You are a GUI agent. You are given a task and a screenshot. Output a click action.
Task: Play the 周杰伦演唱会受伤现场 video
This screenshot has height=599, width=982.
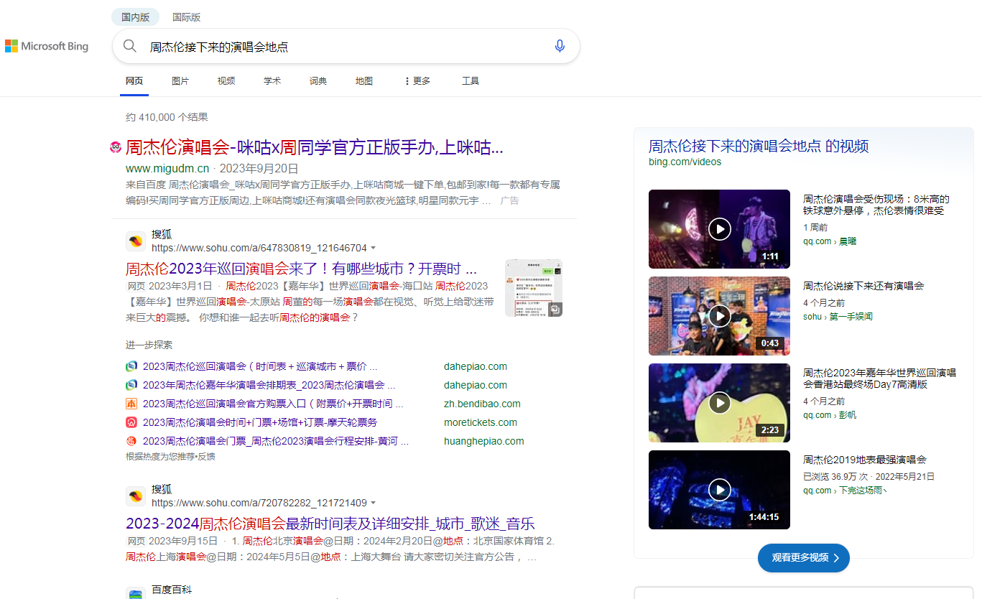pos(719,229)
